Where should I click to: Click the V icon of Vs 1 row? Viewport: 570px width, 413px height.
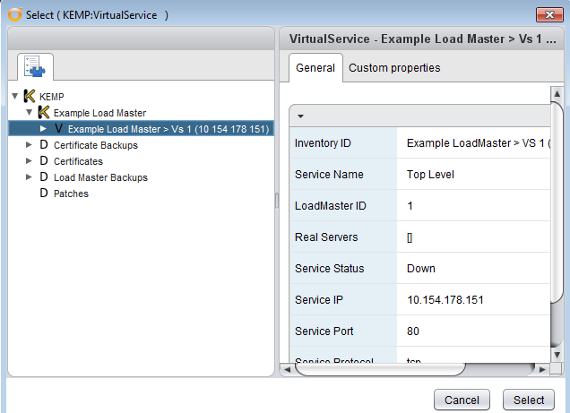point(58,129)
